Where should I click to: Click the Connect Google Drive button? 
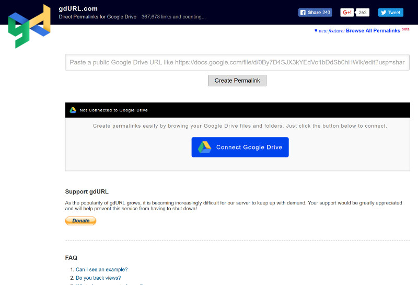coord(240,147)
